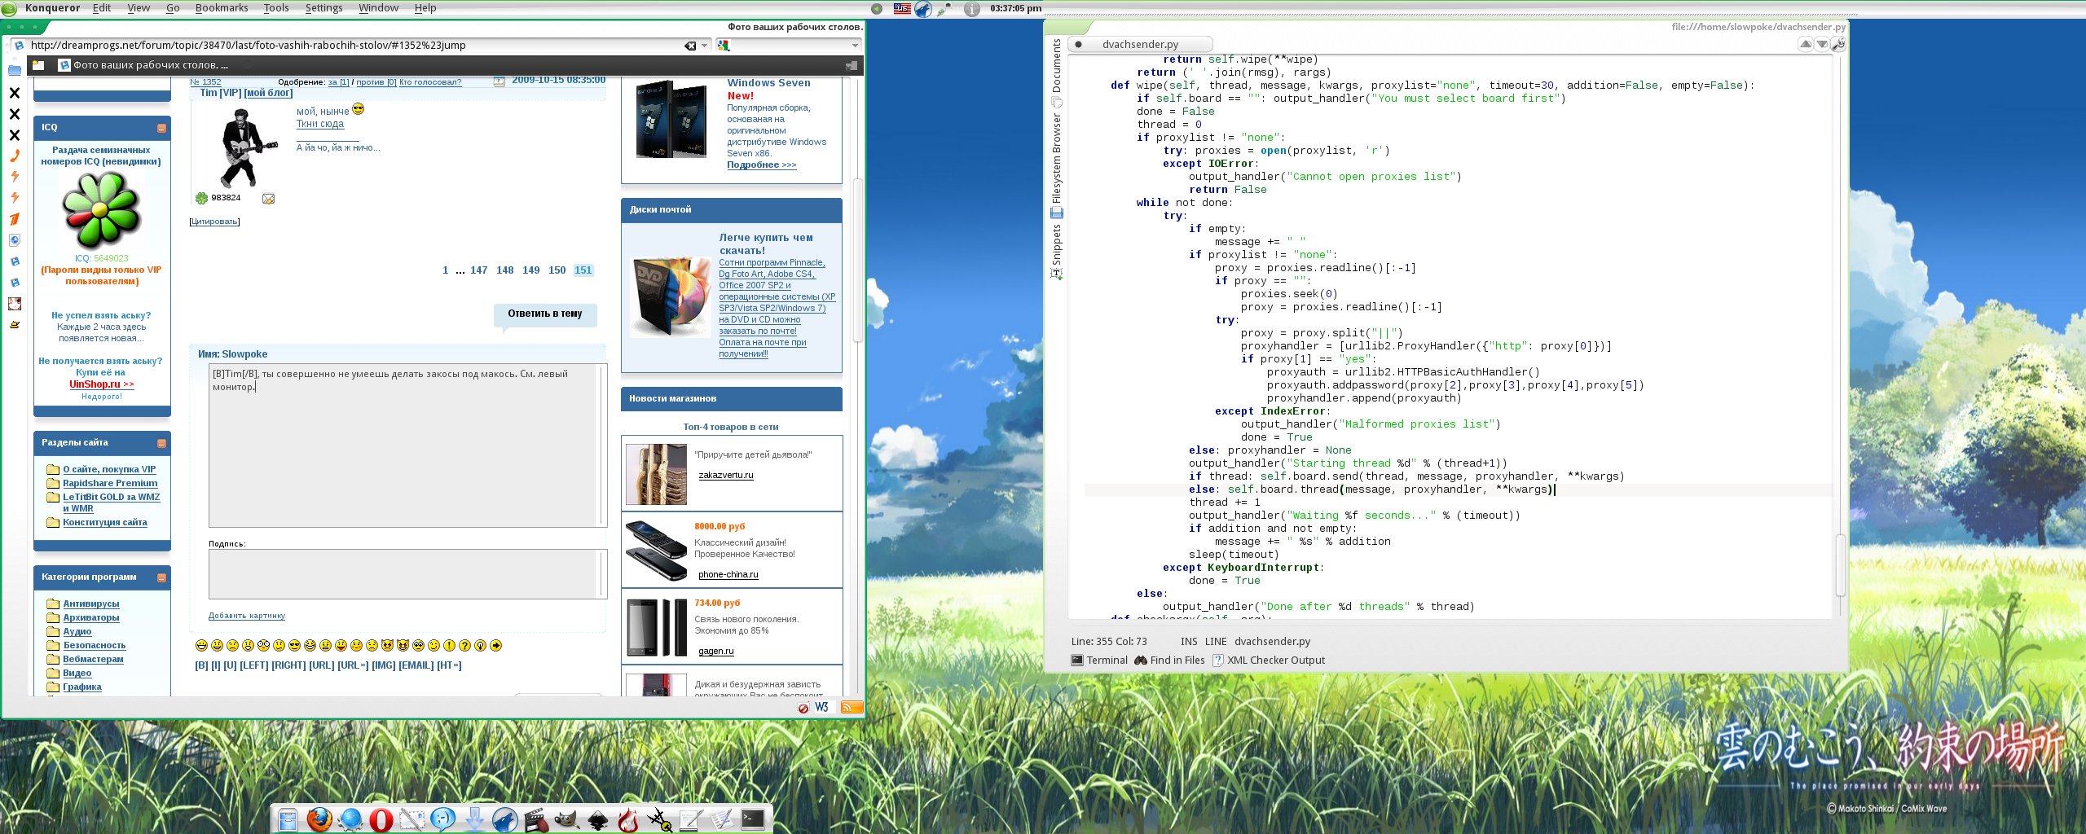
Task: Insert the [URL] BBCode tag
Action: (321, 665)
